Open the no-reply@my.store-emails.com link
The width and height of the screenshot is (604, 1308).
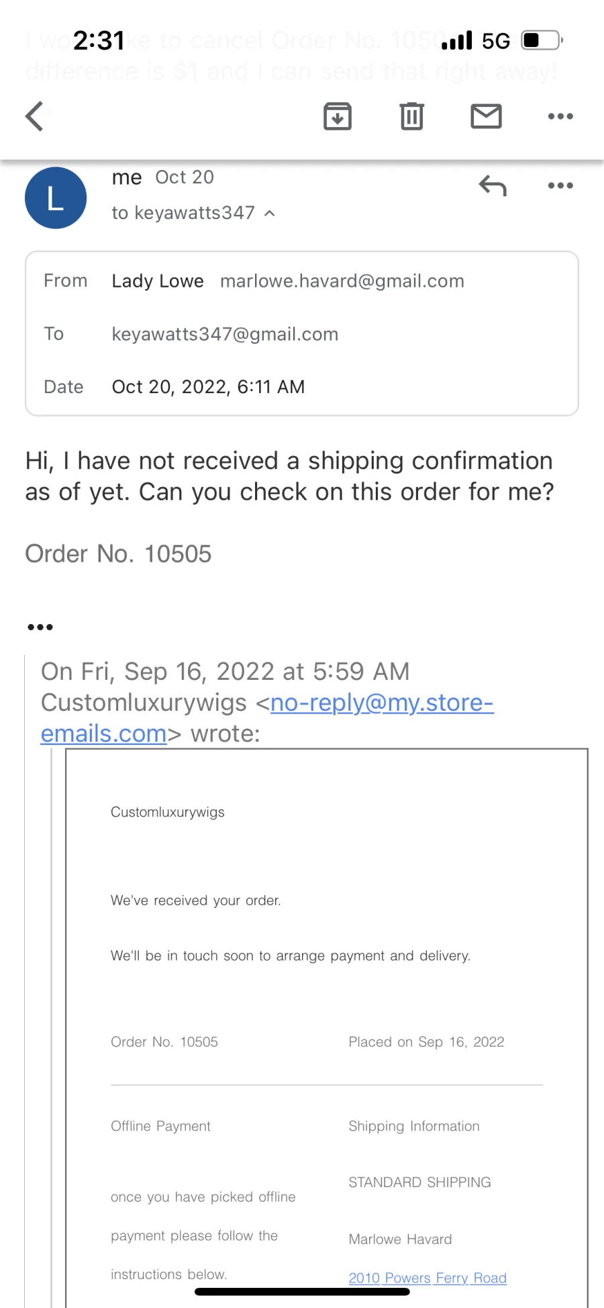click(267, 718)
